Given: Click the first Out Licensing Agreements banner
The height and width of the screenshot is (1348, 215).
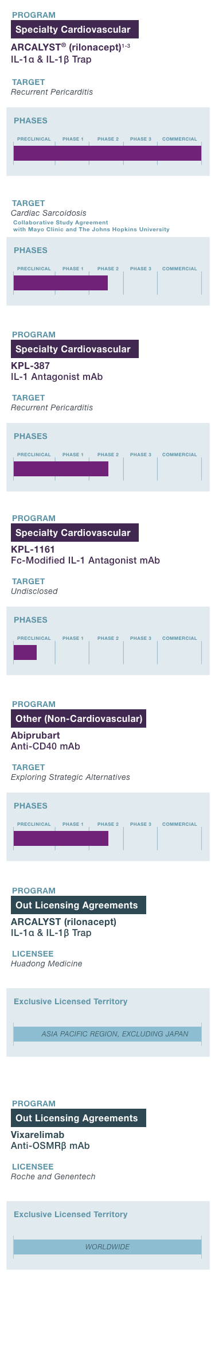Looking at the screenshot, I should (79, 905).
